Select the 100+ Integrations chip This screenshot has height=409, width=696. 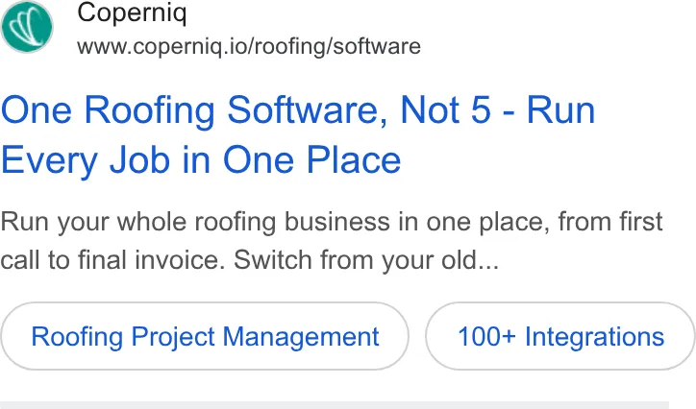click(560, 336)
